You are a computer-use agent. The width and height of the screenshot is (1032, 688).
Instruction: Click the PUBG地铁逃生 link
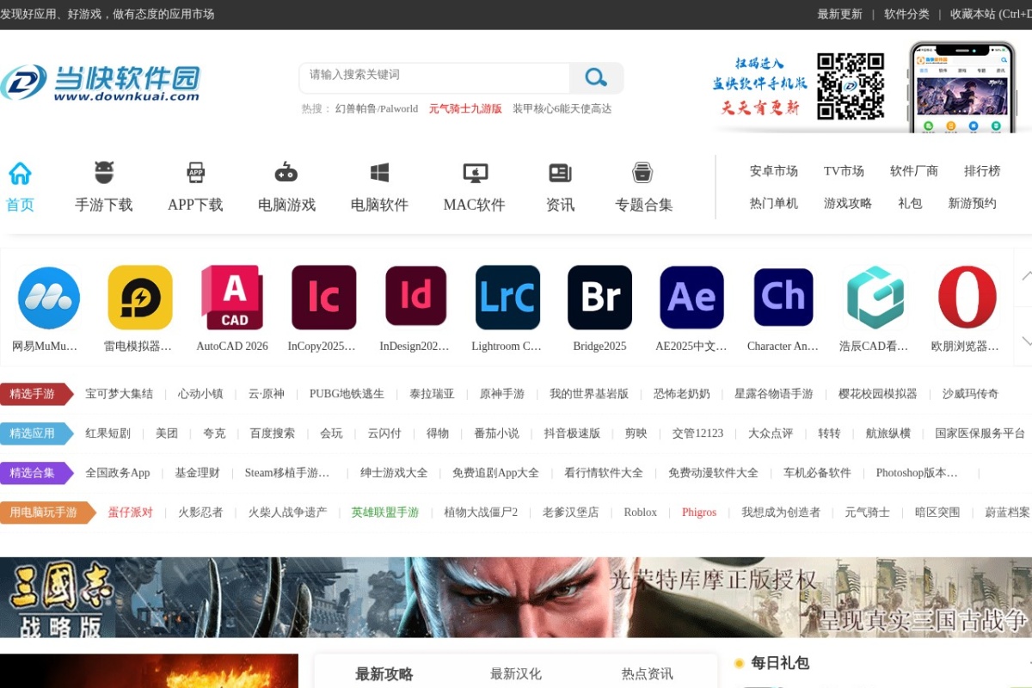(347, 394)
